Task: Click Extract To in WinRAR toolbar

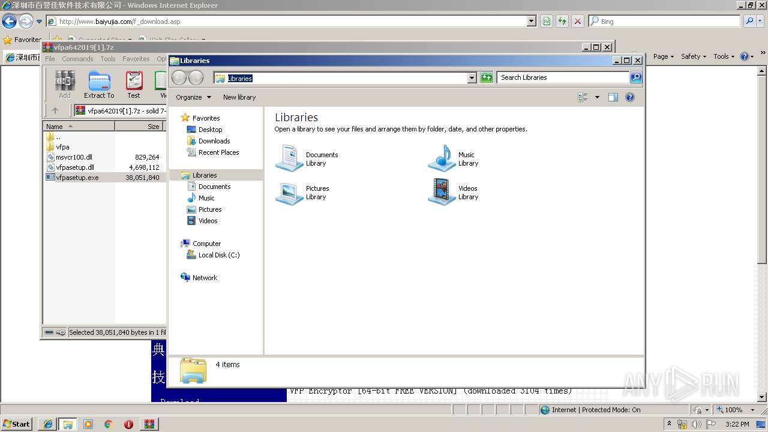Action: (99, 85)
